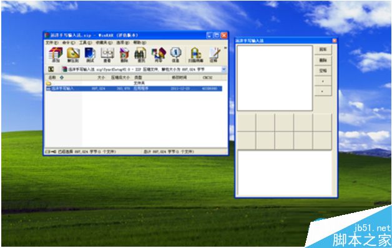This screenshot has height=248, width=392.
Task: Expand the toolbar overflow chevron in WinRAR
Action: pyautogui.click(x=225, y=48)
